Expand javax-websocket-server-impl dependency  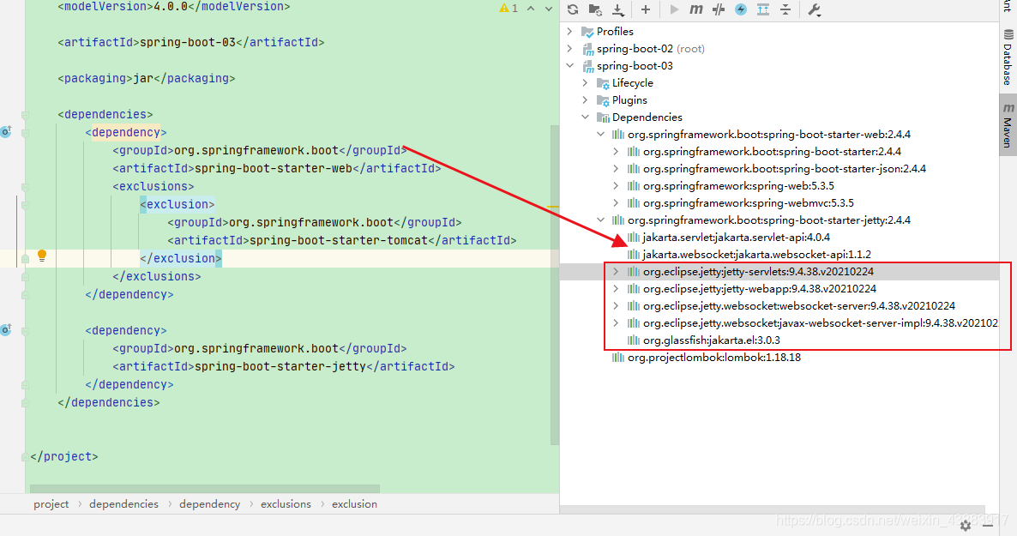(x=617, y=323)
